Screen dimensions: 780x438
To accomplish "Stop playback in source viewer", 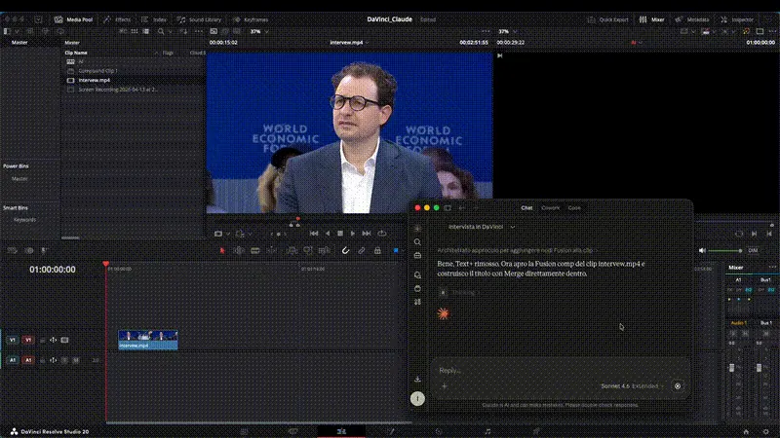I will (340, 234).
